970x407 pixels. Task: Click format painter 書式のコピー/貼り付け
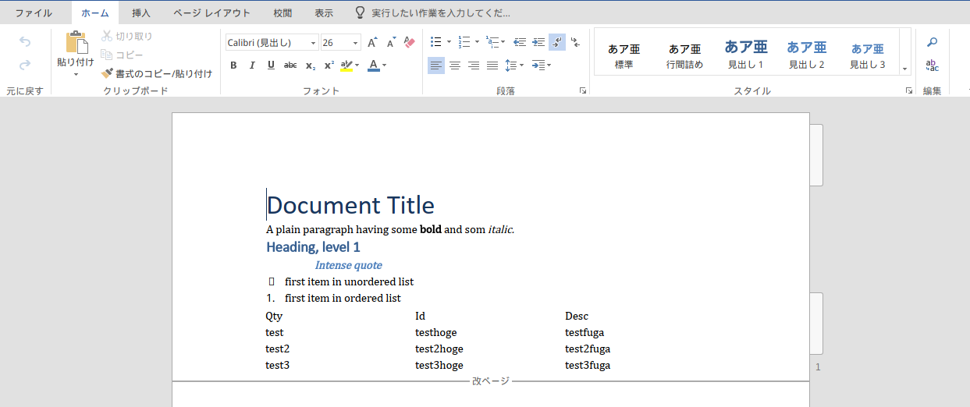coord(156,73)
